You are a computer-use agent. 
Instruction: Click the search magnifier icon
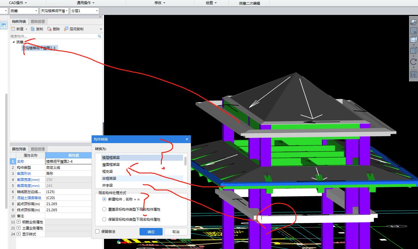point(99,36)
